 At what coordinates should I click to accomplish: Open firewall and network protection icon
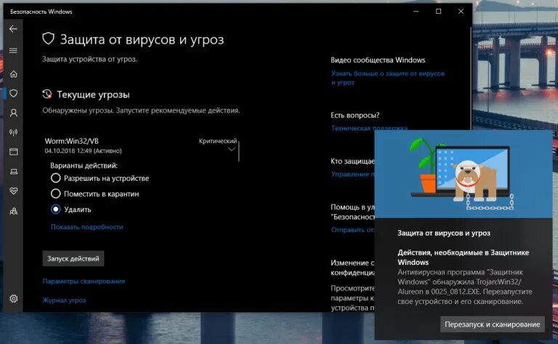click(x=14, y=133)
